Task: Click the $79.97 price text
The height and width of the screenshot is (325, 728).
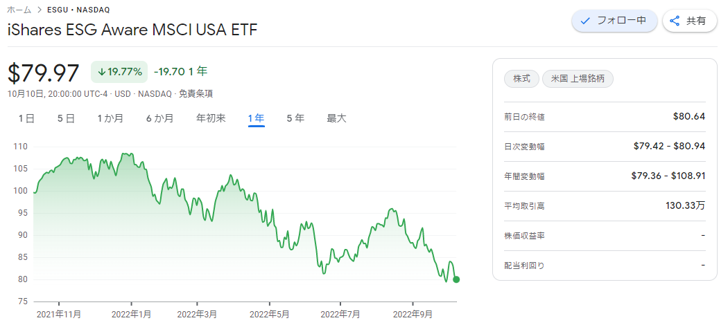Action: pos(44,73)
